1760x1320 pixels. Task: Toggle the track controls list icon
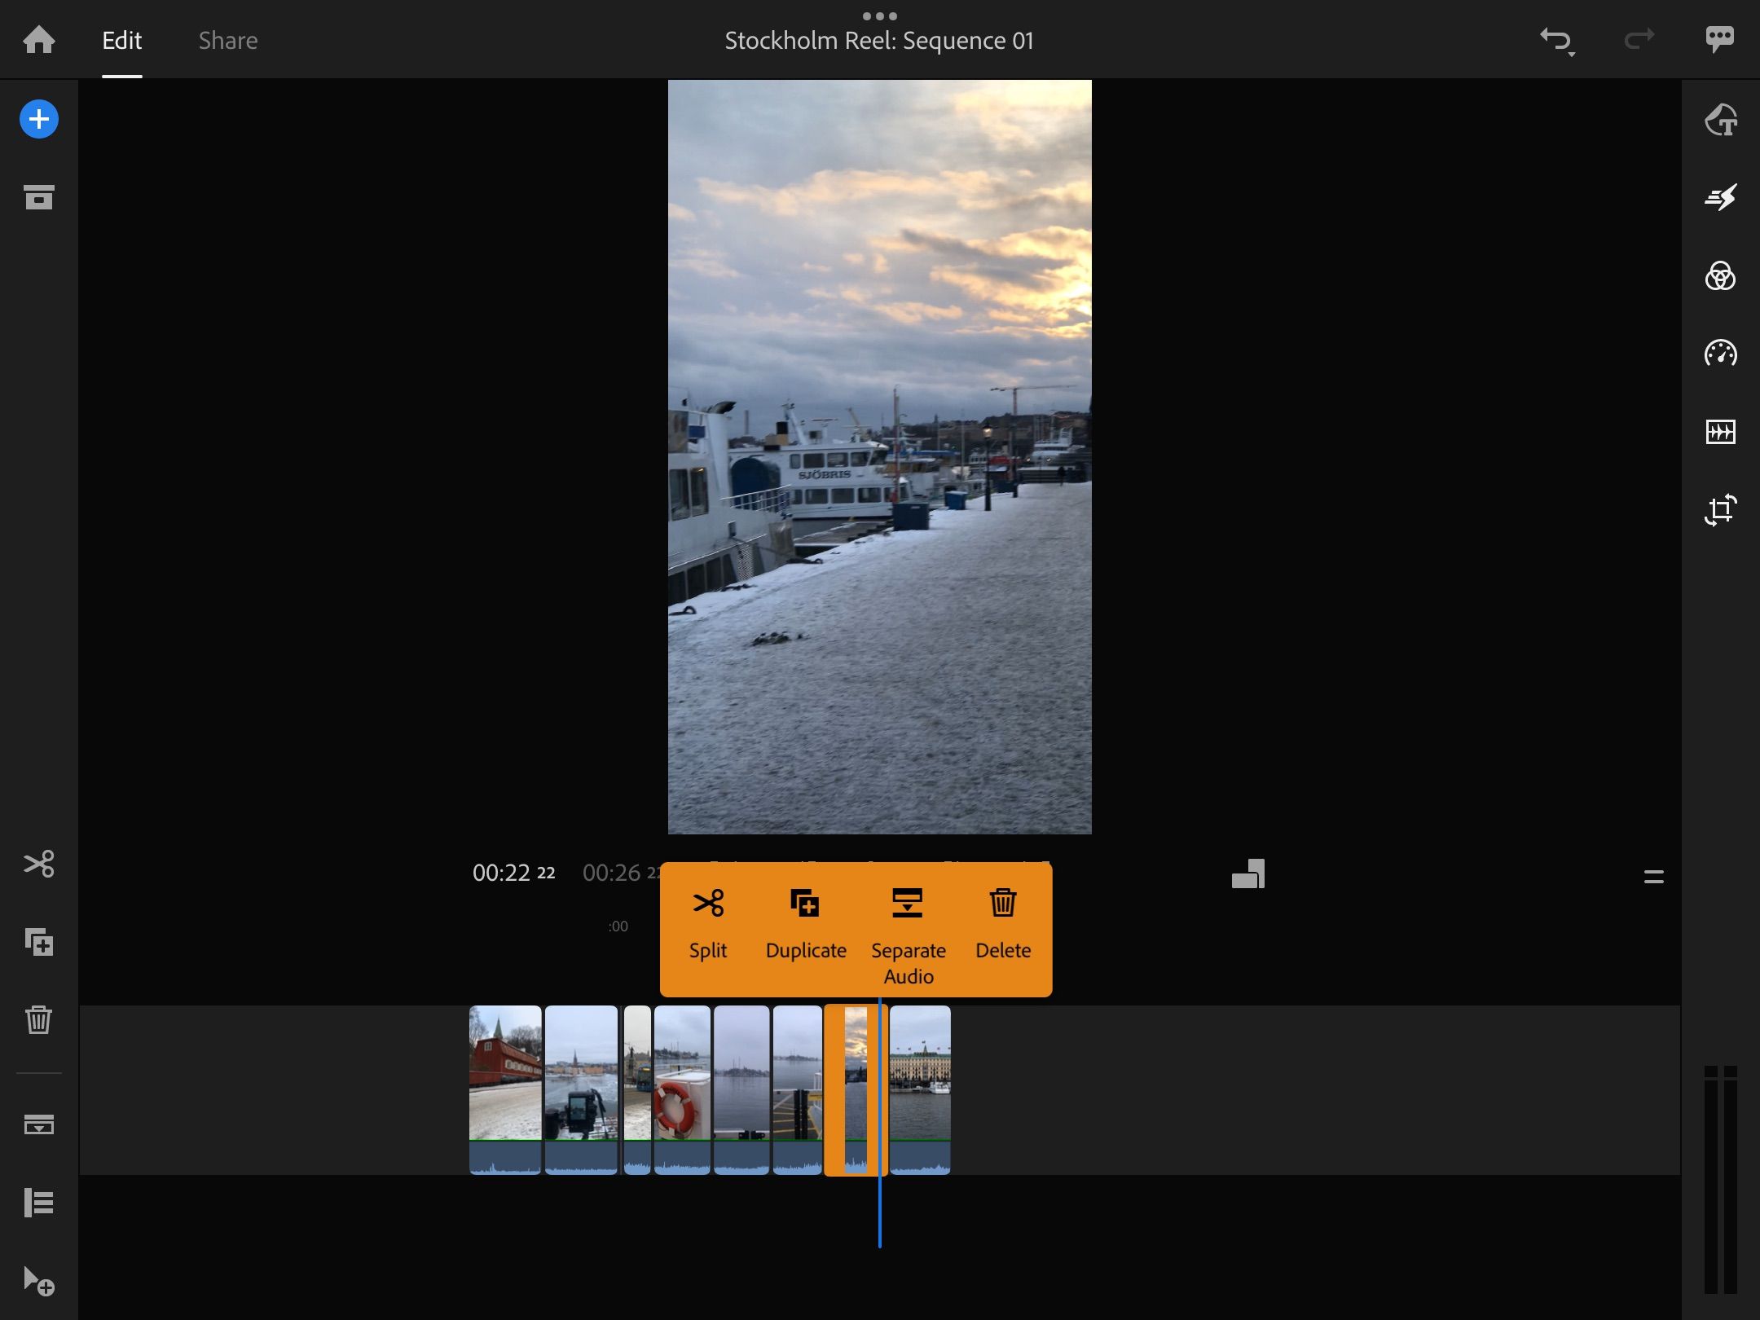[x=38, y=1203]
